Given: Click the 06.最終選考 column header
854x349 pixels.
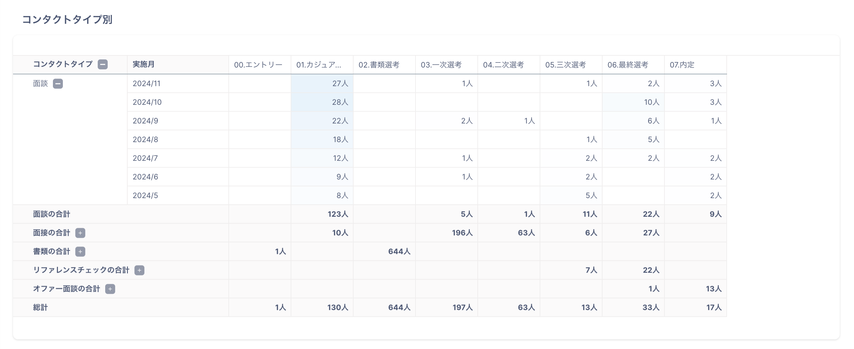Looking at the screenshot, I should [x=627, y=65].
